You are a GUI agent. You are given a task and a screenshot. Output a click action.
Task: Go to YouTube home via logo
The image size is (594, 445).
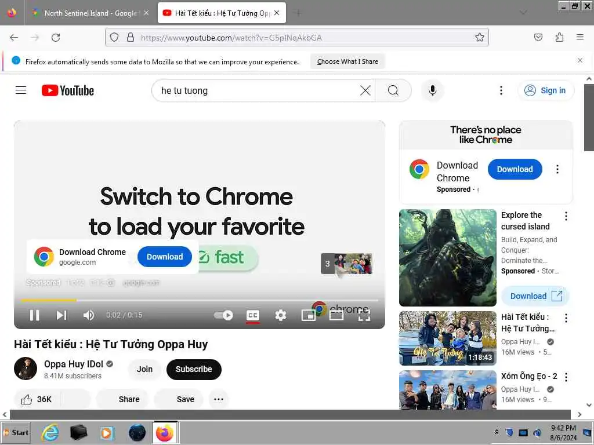point(68,91)
